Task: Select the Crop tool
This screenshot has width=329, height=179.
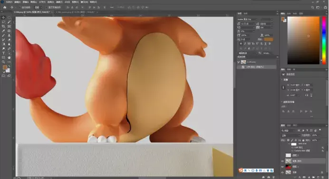Action: 3,27
